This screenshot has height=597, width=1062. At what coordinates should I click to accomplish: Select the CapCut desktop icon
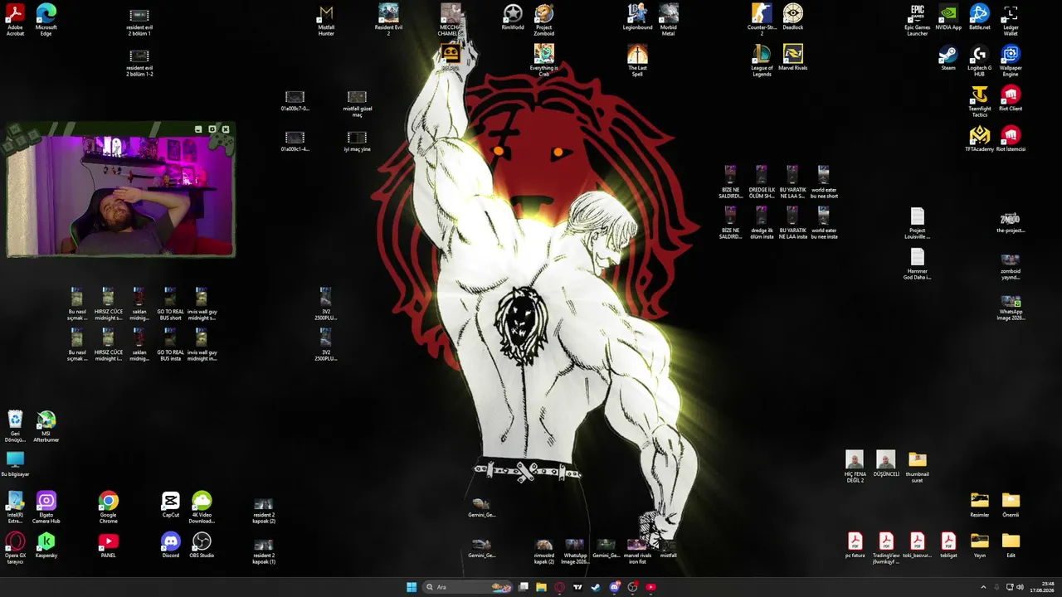click(x=171, y=504)
